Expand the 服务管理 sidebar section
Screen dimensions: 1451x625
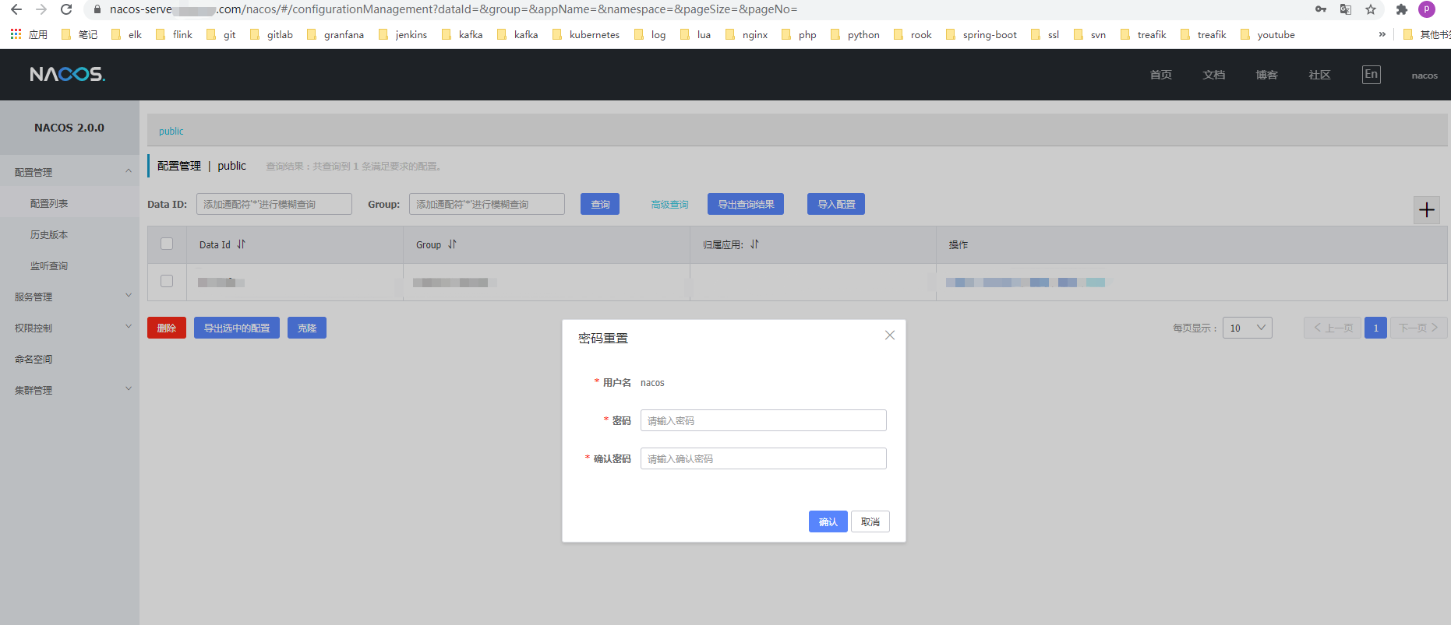pyautogui.click(x=69, y=297)
